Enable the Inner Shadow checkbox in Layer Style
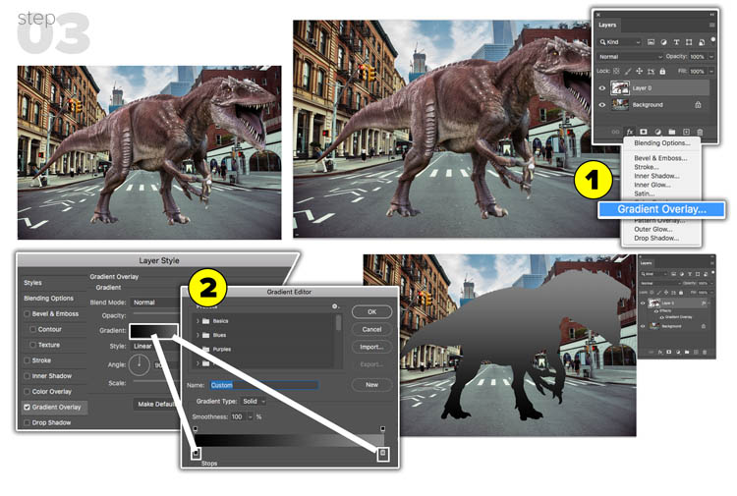This screenshot has height=496, width=737. pos(28,376)
